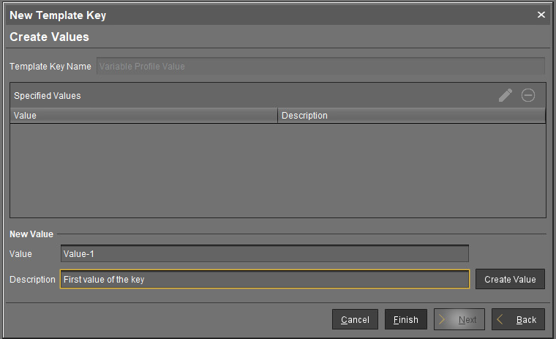Click the pencil edit icon in Specified Values
The image size is (556, 339).
[x=506, y=95]
